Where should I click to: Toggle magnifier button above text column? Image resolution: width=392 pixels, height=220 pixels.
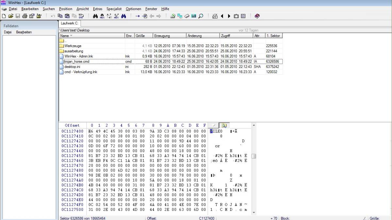pyautogui.click(x=223, y=125)
